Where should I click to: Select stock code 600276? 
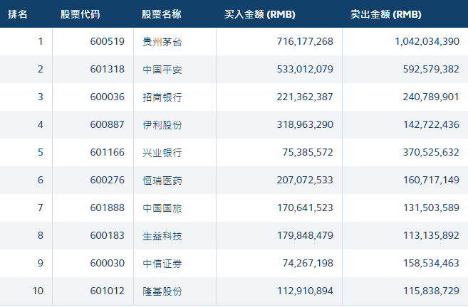tap(107, 180)
